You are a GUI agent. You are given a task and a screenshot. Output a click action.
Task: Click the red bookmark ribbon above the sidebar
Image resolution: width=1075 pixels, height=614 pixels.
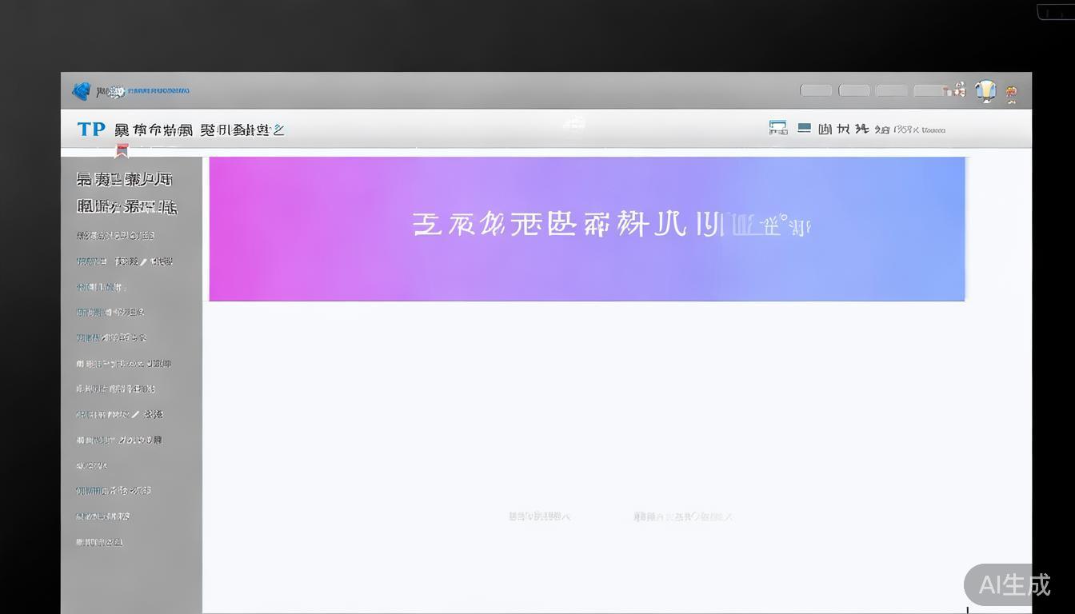[122, 150]
